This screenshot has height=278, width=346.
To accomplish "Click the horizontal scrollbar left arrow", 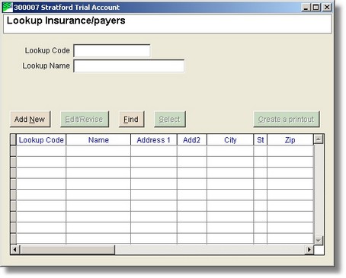I will (14, 250).
